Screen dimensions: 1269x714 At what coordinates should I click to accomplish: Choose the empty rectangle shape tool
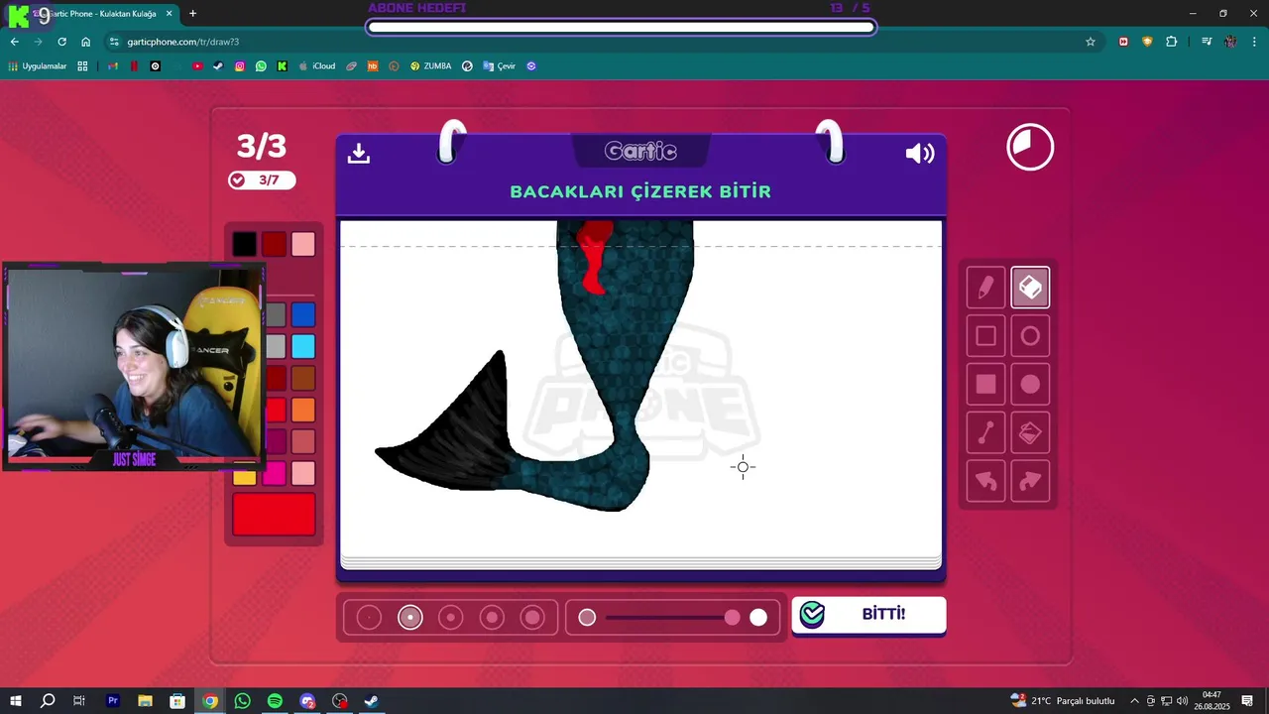[x=985, y=336]
